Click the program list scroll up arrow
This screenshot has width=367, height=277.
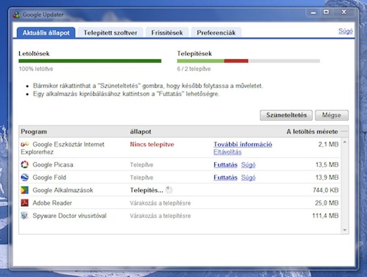tap(345, 142)
